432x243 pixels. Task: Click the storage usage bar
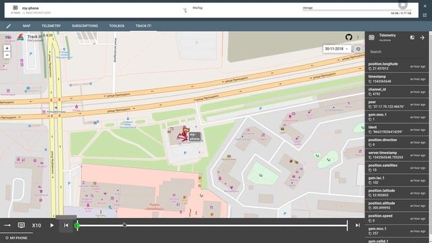[x=357, y=10]
